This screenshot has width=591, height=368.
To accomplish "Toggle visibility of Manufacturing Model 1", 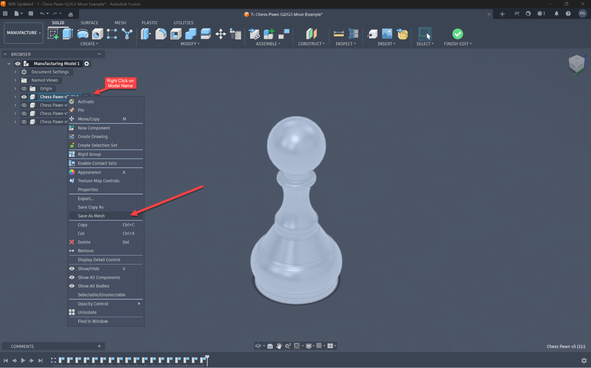I will coord(18,63).
